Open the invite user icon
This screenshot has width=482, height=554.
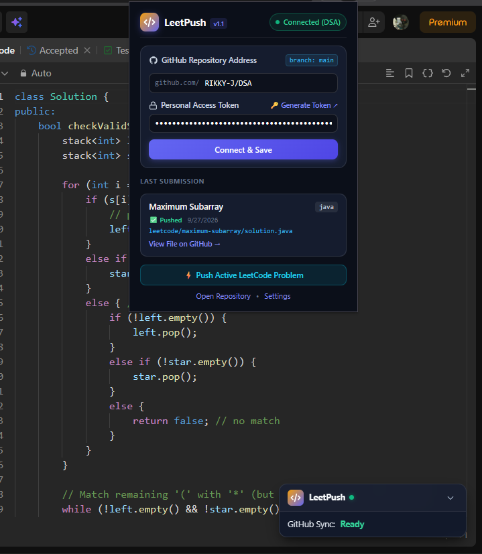tap(374, 22)
